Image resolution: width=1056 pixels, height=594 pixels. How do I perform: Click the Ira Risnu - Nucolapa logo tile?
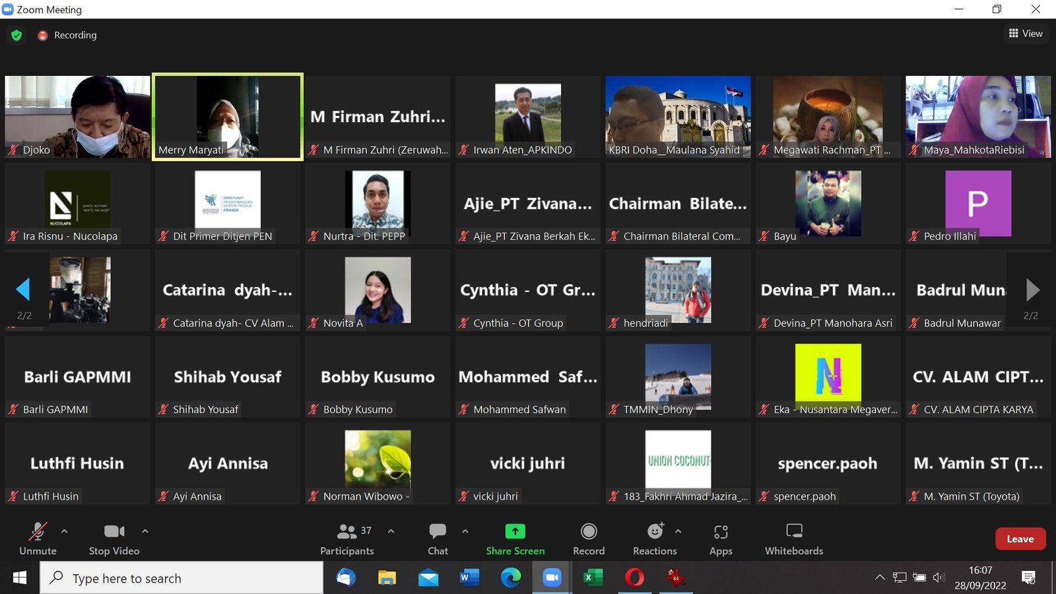pos(78,204)
